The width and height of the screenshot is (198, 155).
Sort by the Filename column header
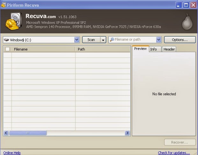tap(43, 49)
